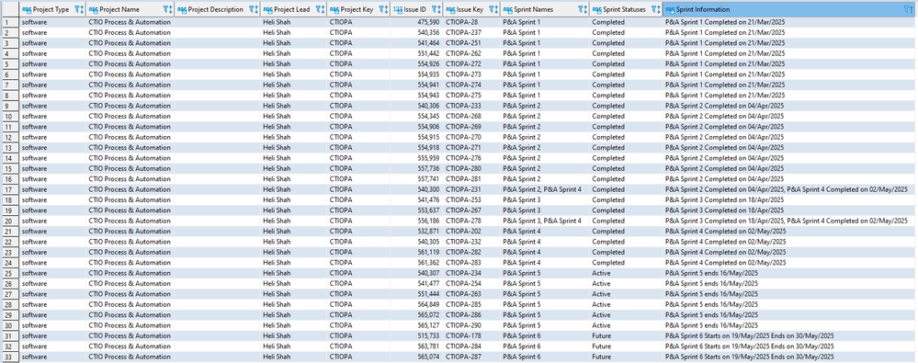Click the string type icon of Project Lead column

[x=267, y=9]
